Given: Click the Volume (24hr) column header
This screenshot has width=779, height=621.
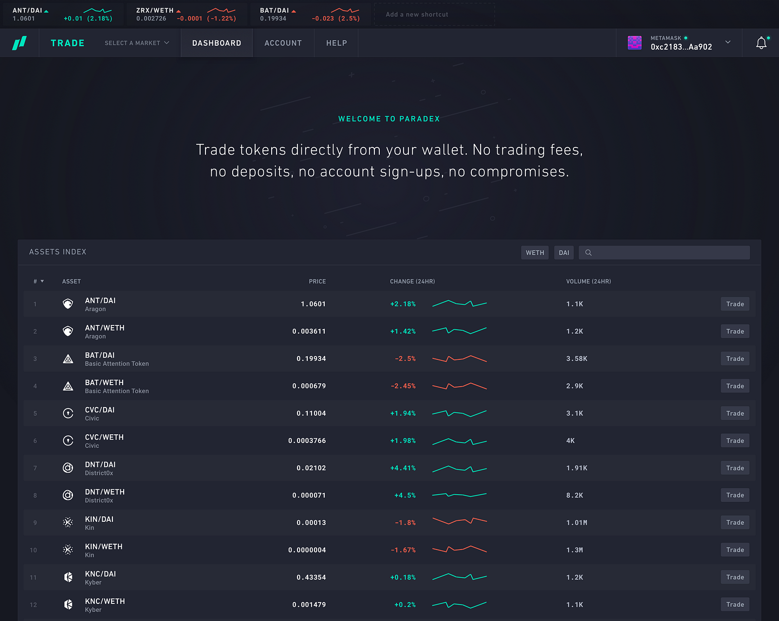Looking at the screenshot, I should pyautogui.click(x=589, y=282).
